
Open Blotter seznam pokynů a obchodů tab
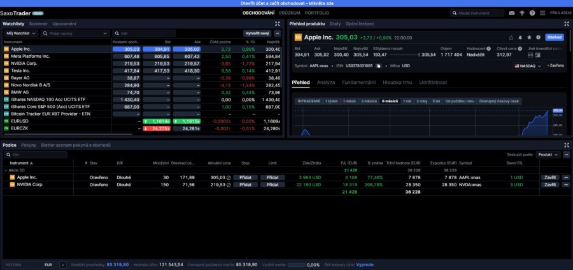click(76, 145)
